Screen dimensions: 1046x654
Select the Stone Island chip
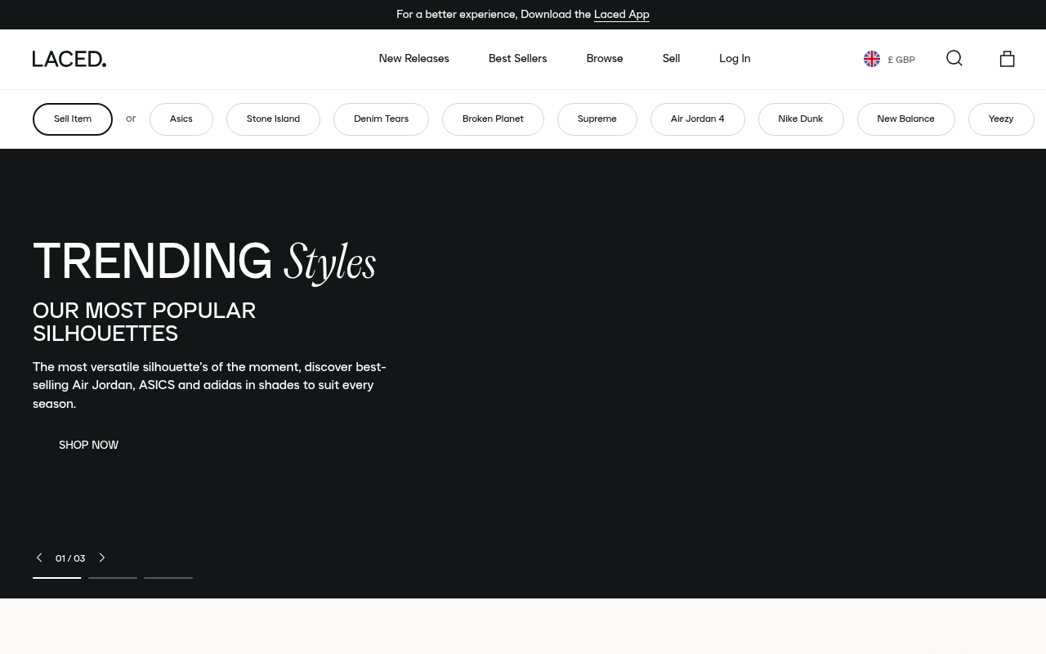point(273,119)
